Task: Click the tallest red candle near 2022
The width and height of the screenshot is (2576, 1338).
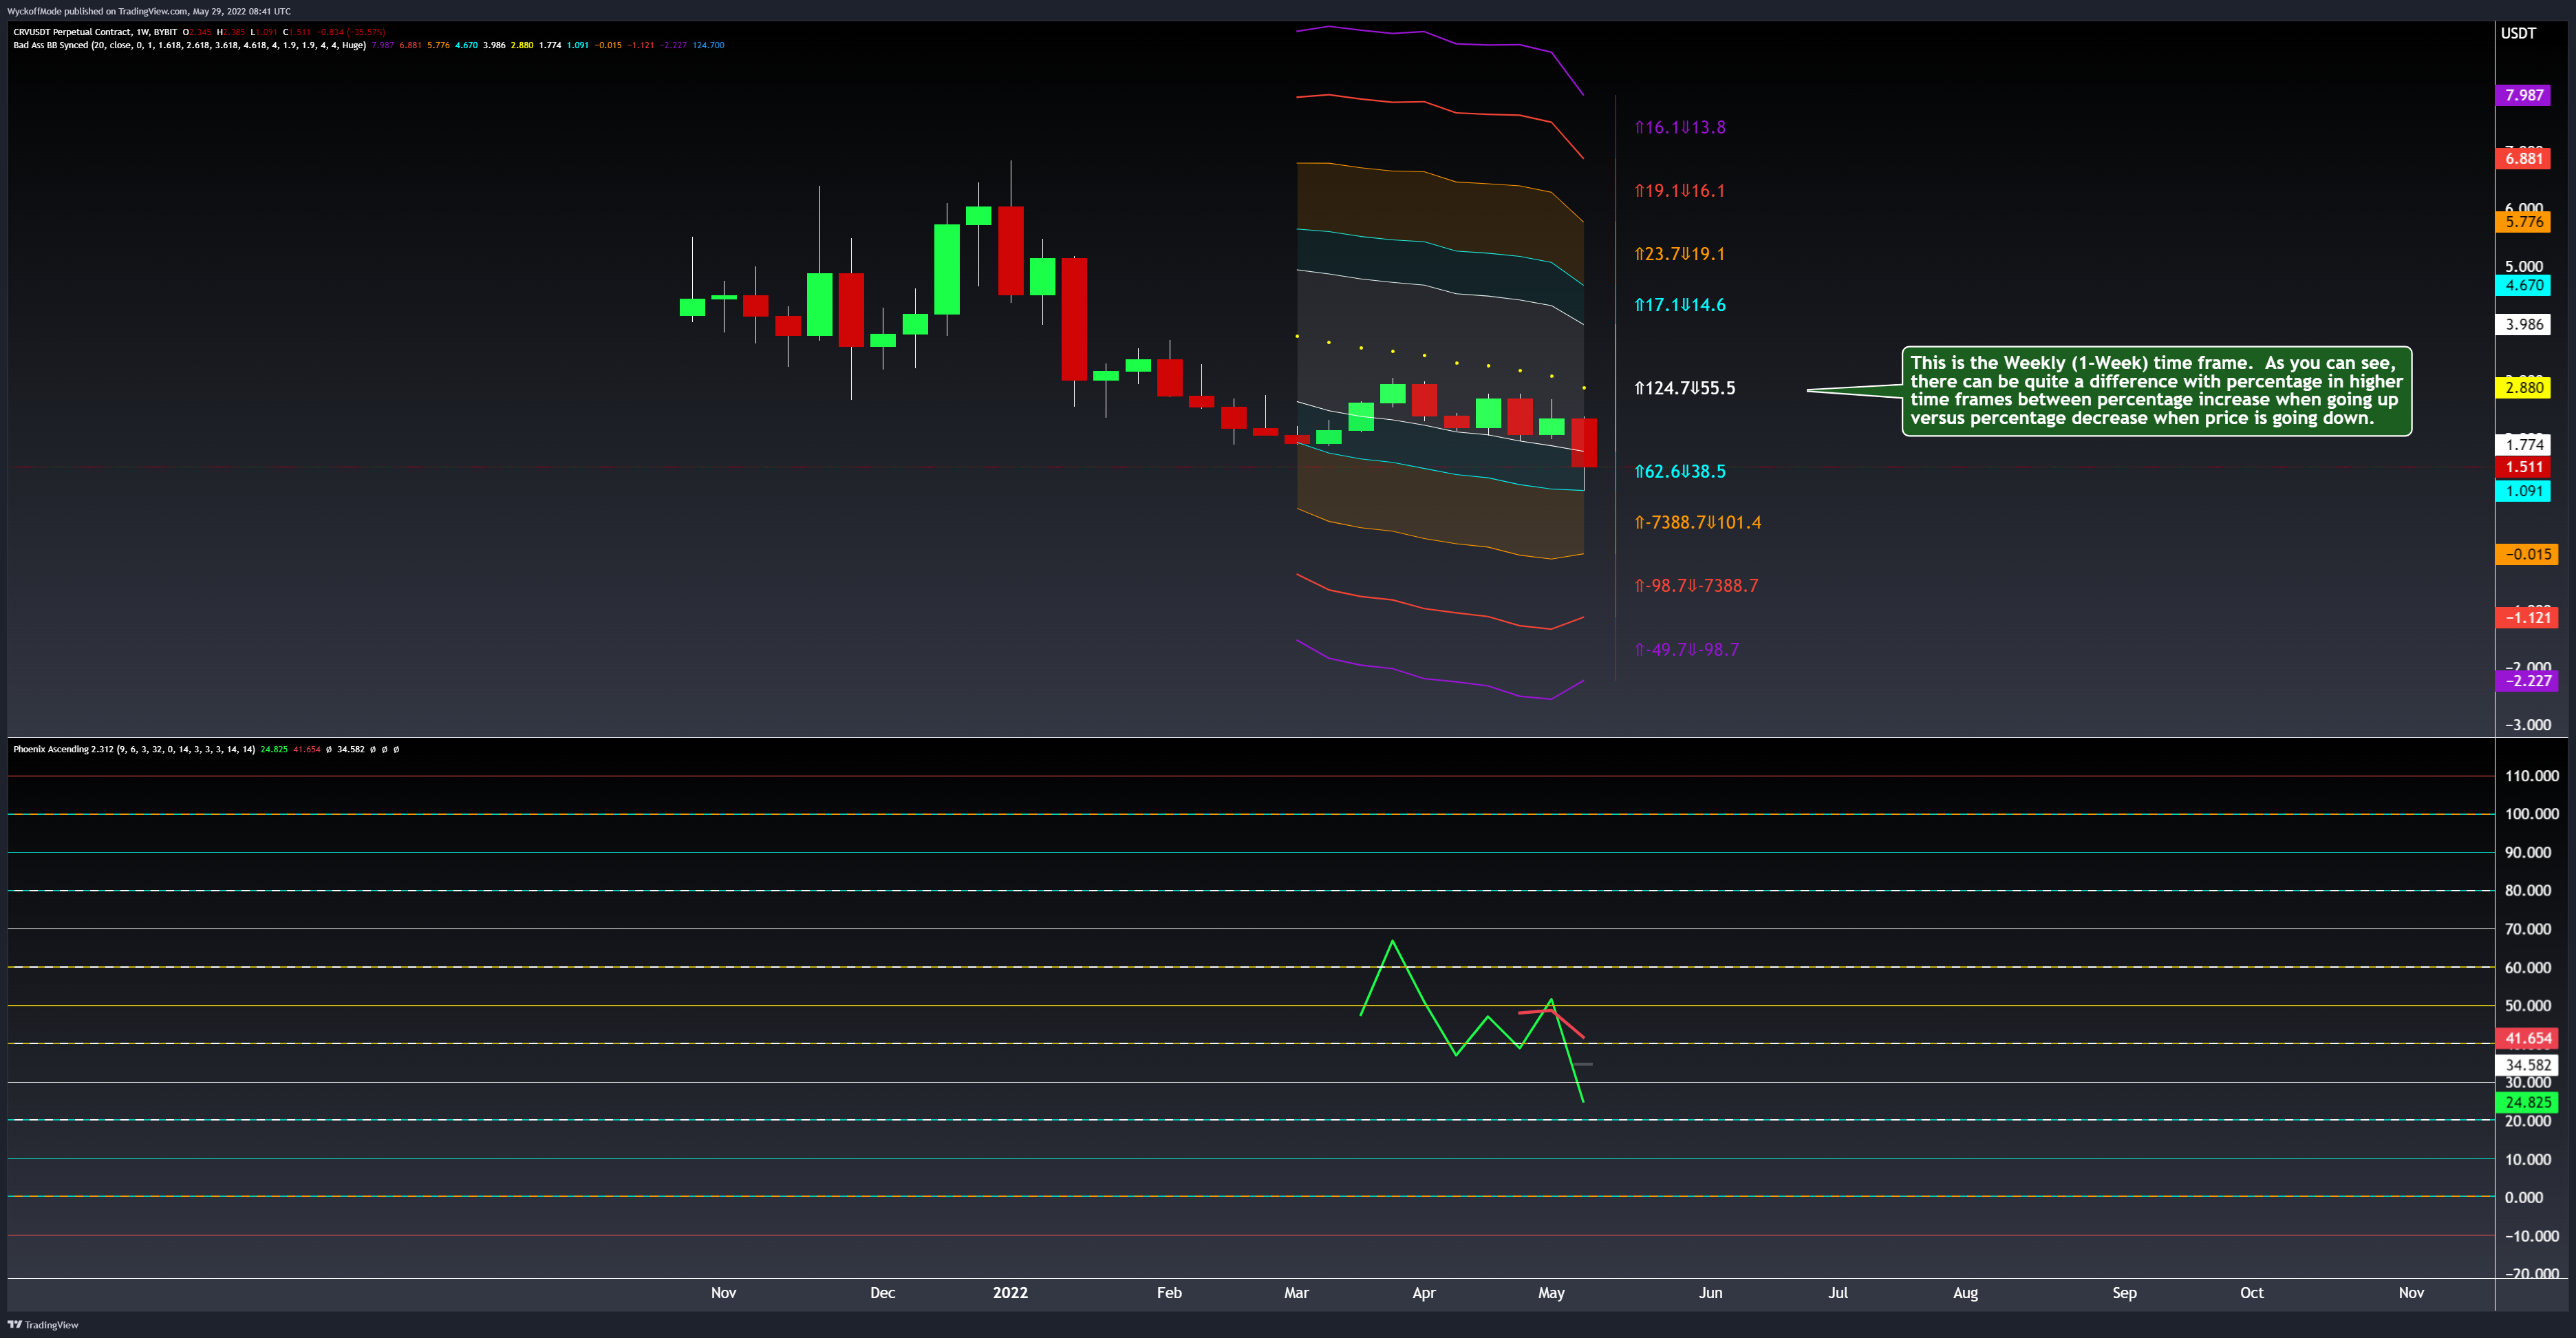Action: (1074, 319)
